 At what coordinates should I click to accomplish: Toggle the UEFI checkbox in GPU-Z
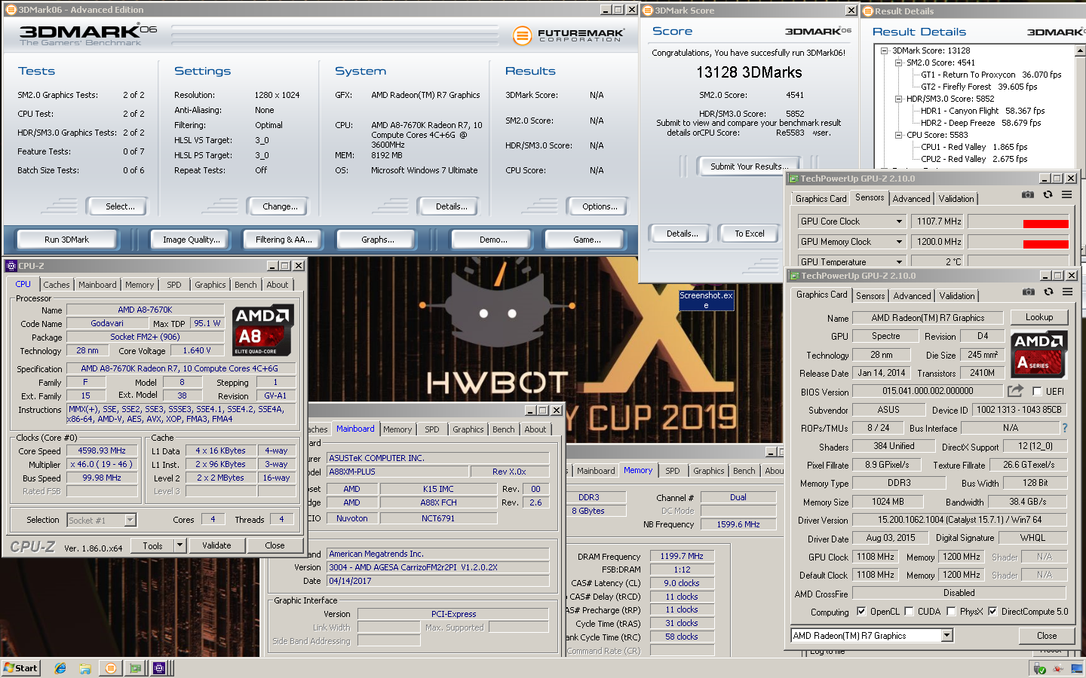1037,391
